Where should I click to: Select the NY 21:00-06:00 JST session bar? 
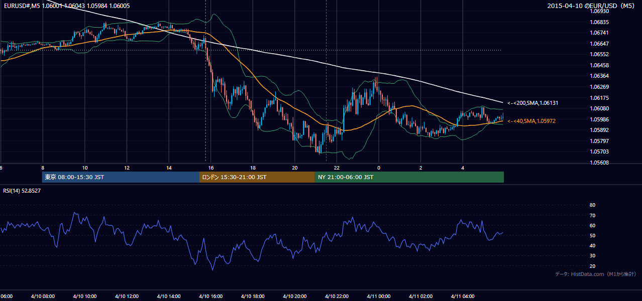tap(409, 177)
